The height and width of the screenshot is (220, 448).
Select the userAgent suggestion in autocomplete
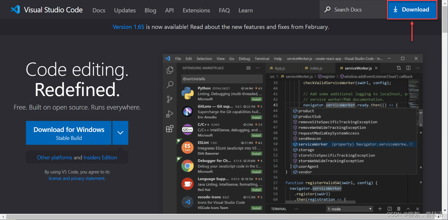354,166
